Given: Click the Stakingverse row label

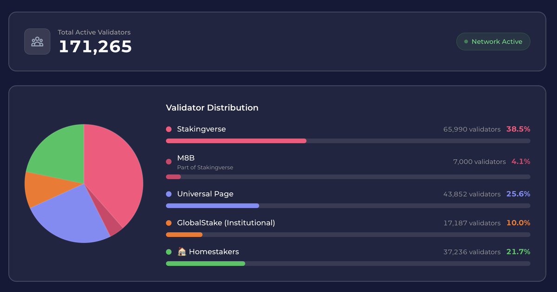Looking at the screenshot, I should point(201,129).
